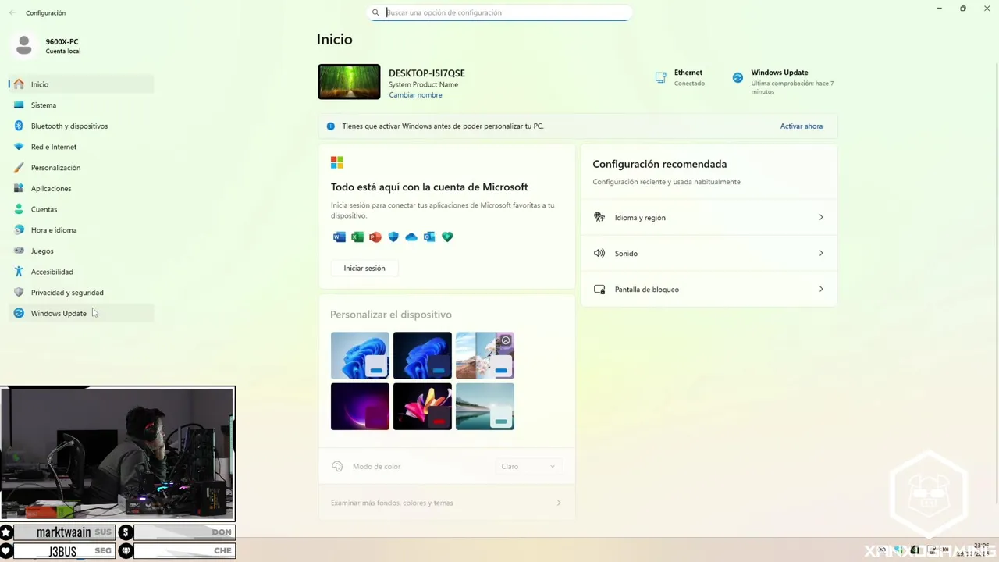Click the Word app icon
The height and width of the screenshot is (562, 999).
click(x=339, y=237)
